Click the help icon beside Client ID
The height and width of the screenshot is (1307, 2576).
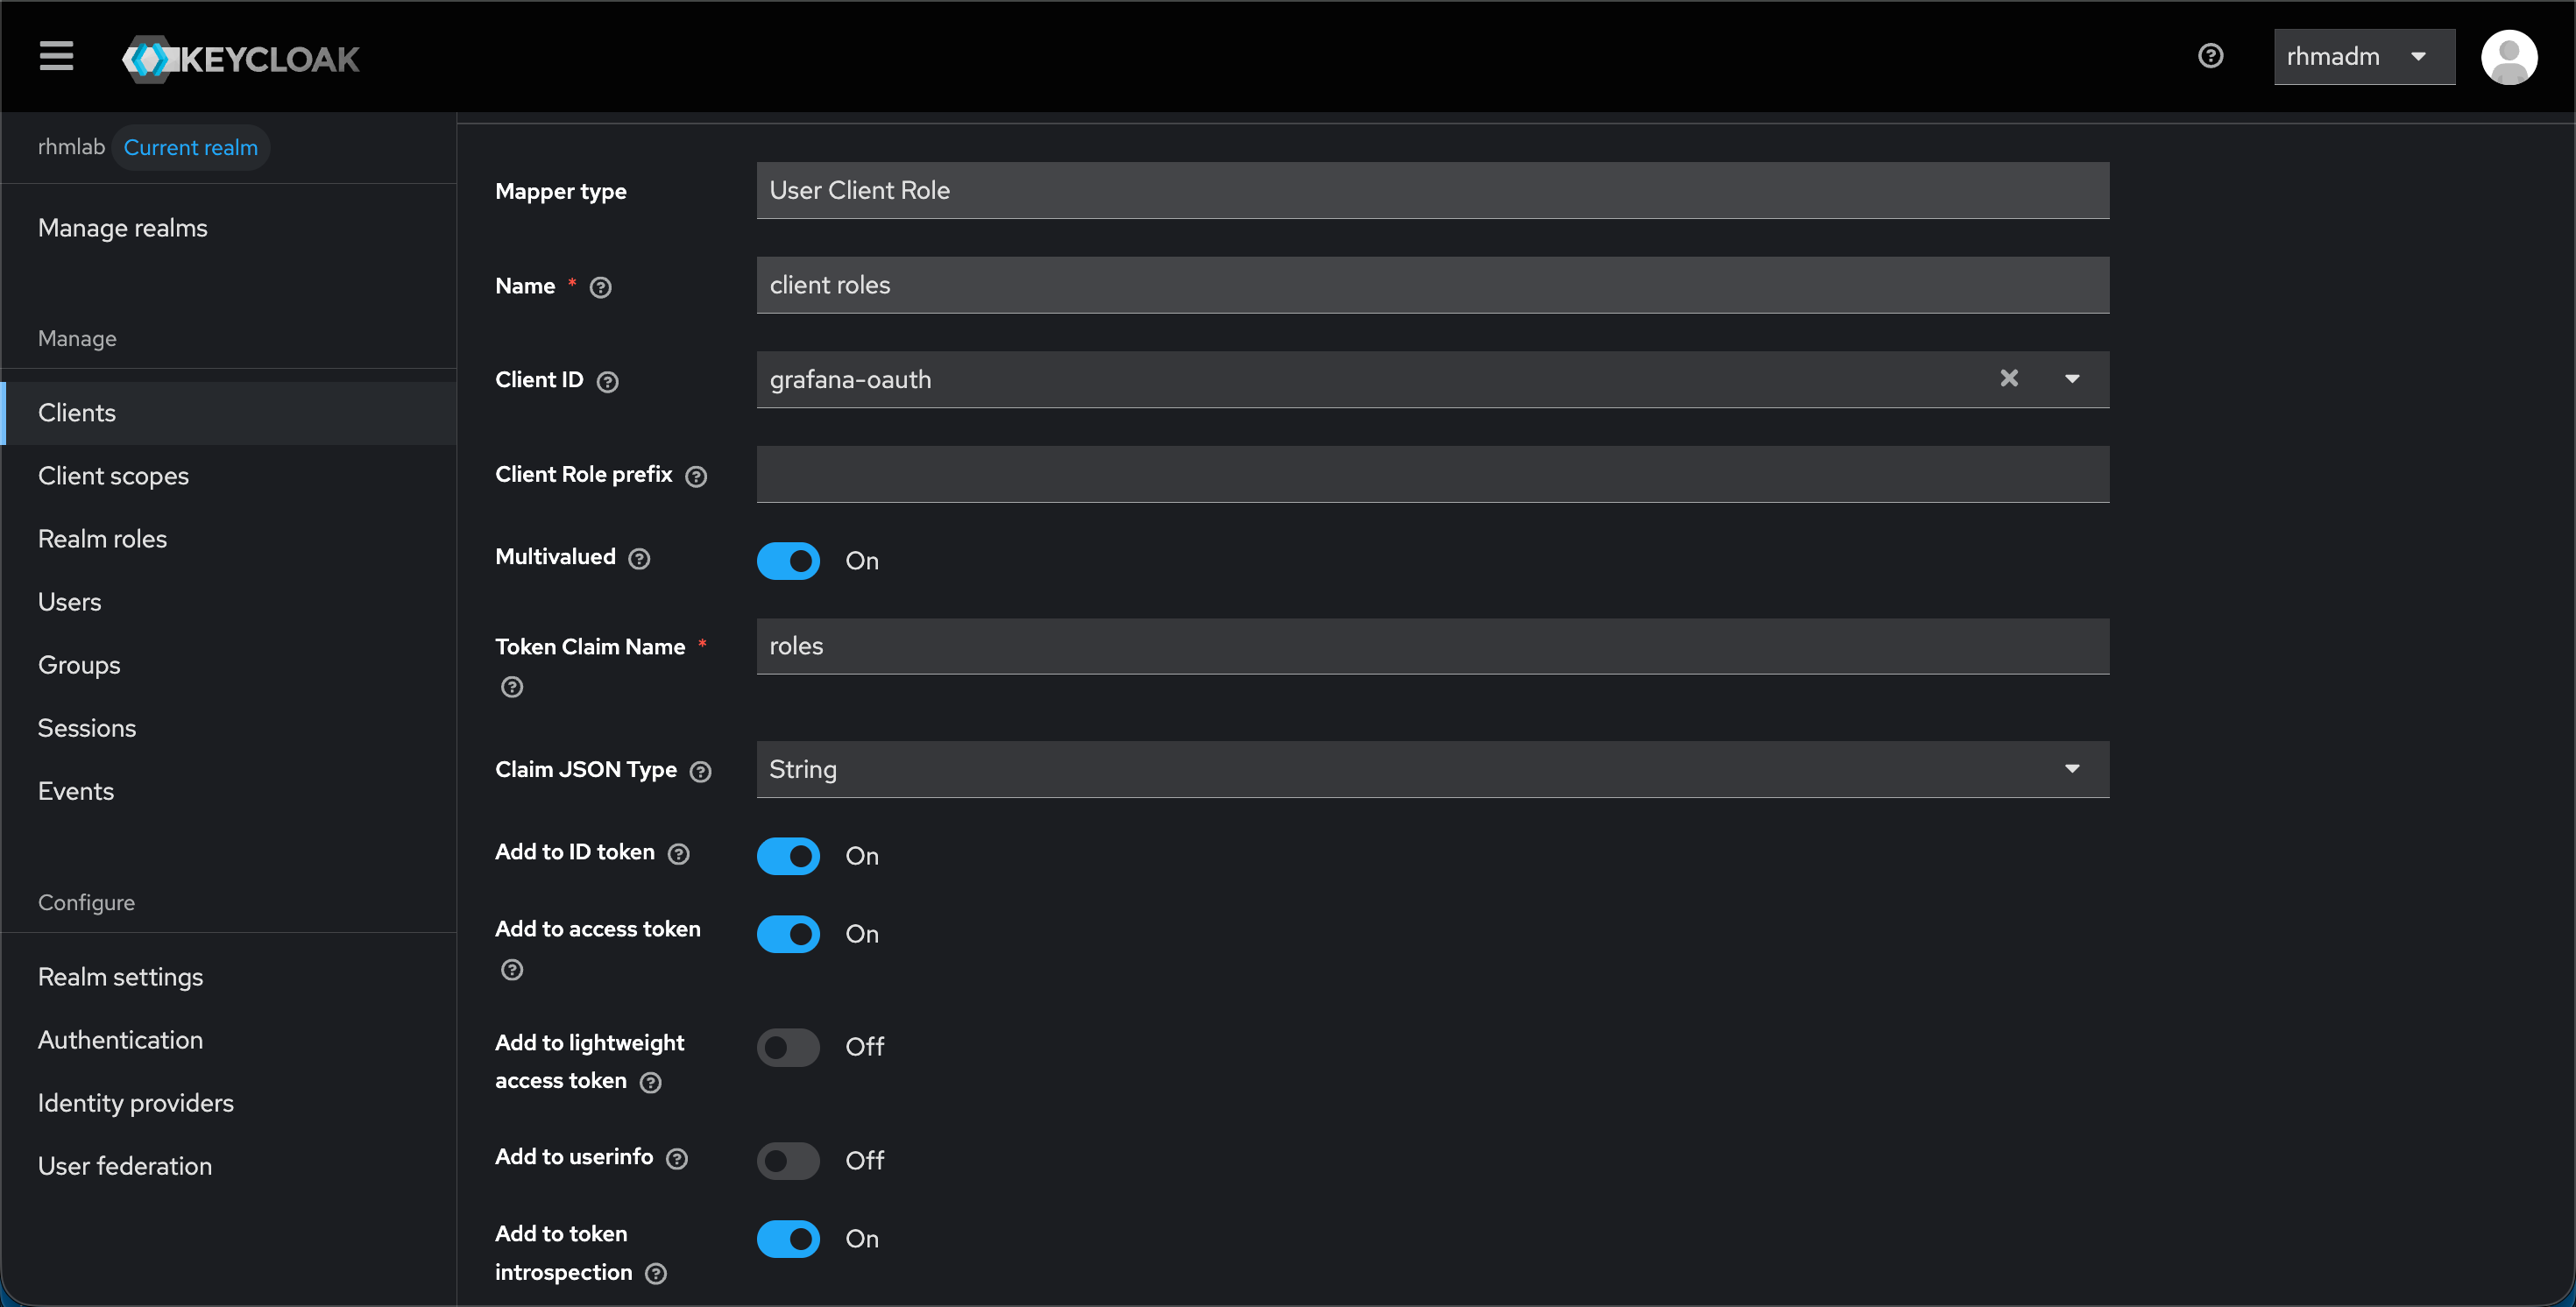(609, 381)
